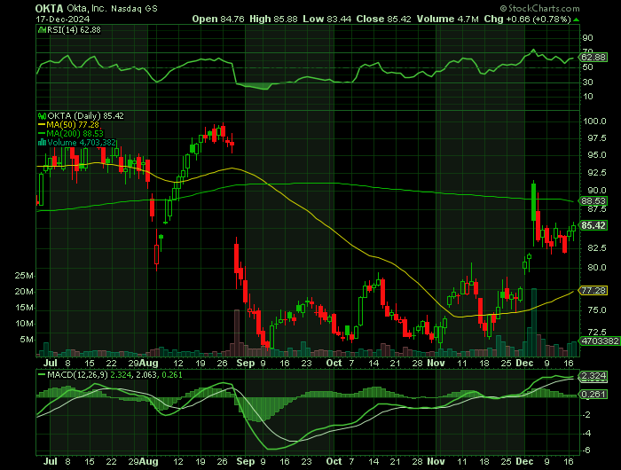Click the RSI(14) 62.88 legend text
Image resolution: width=621 pixels, height=470 pixels.
(x=74, y=30)
